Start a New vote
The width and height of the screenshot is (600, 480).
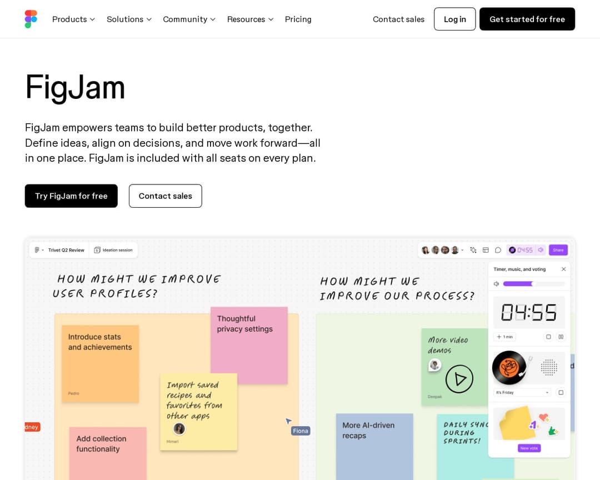click(x=529, y=448)
